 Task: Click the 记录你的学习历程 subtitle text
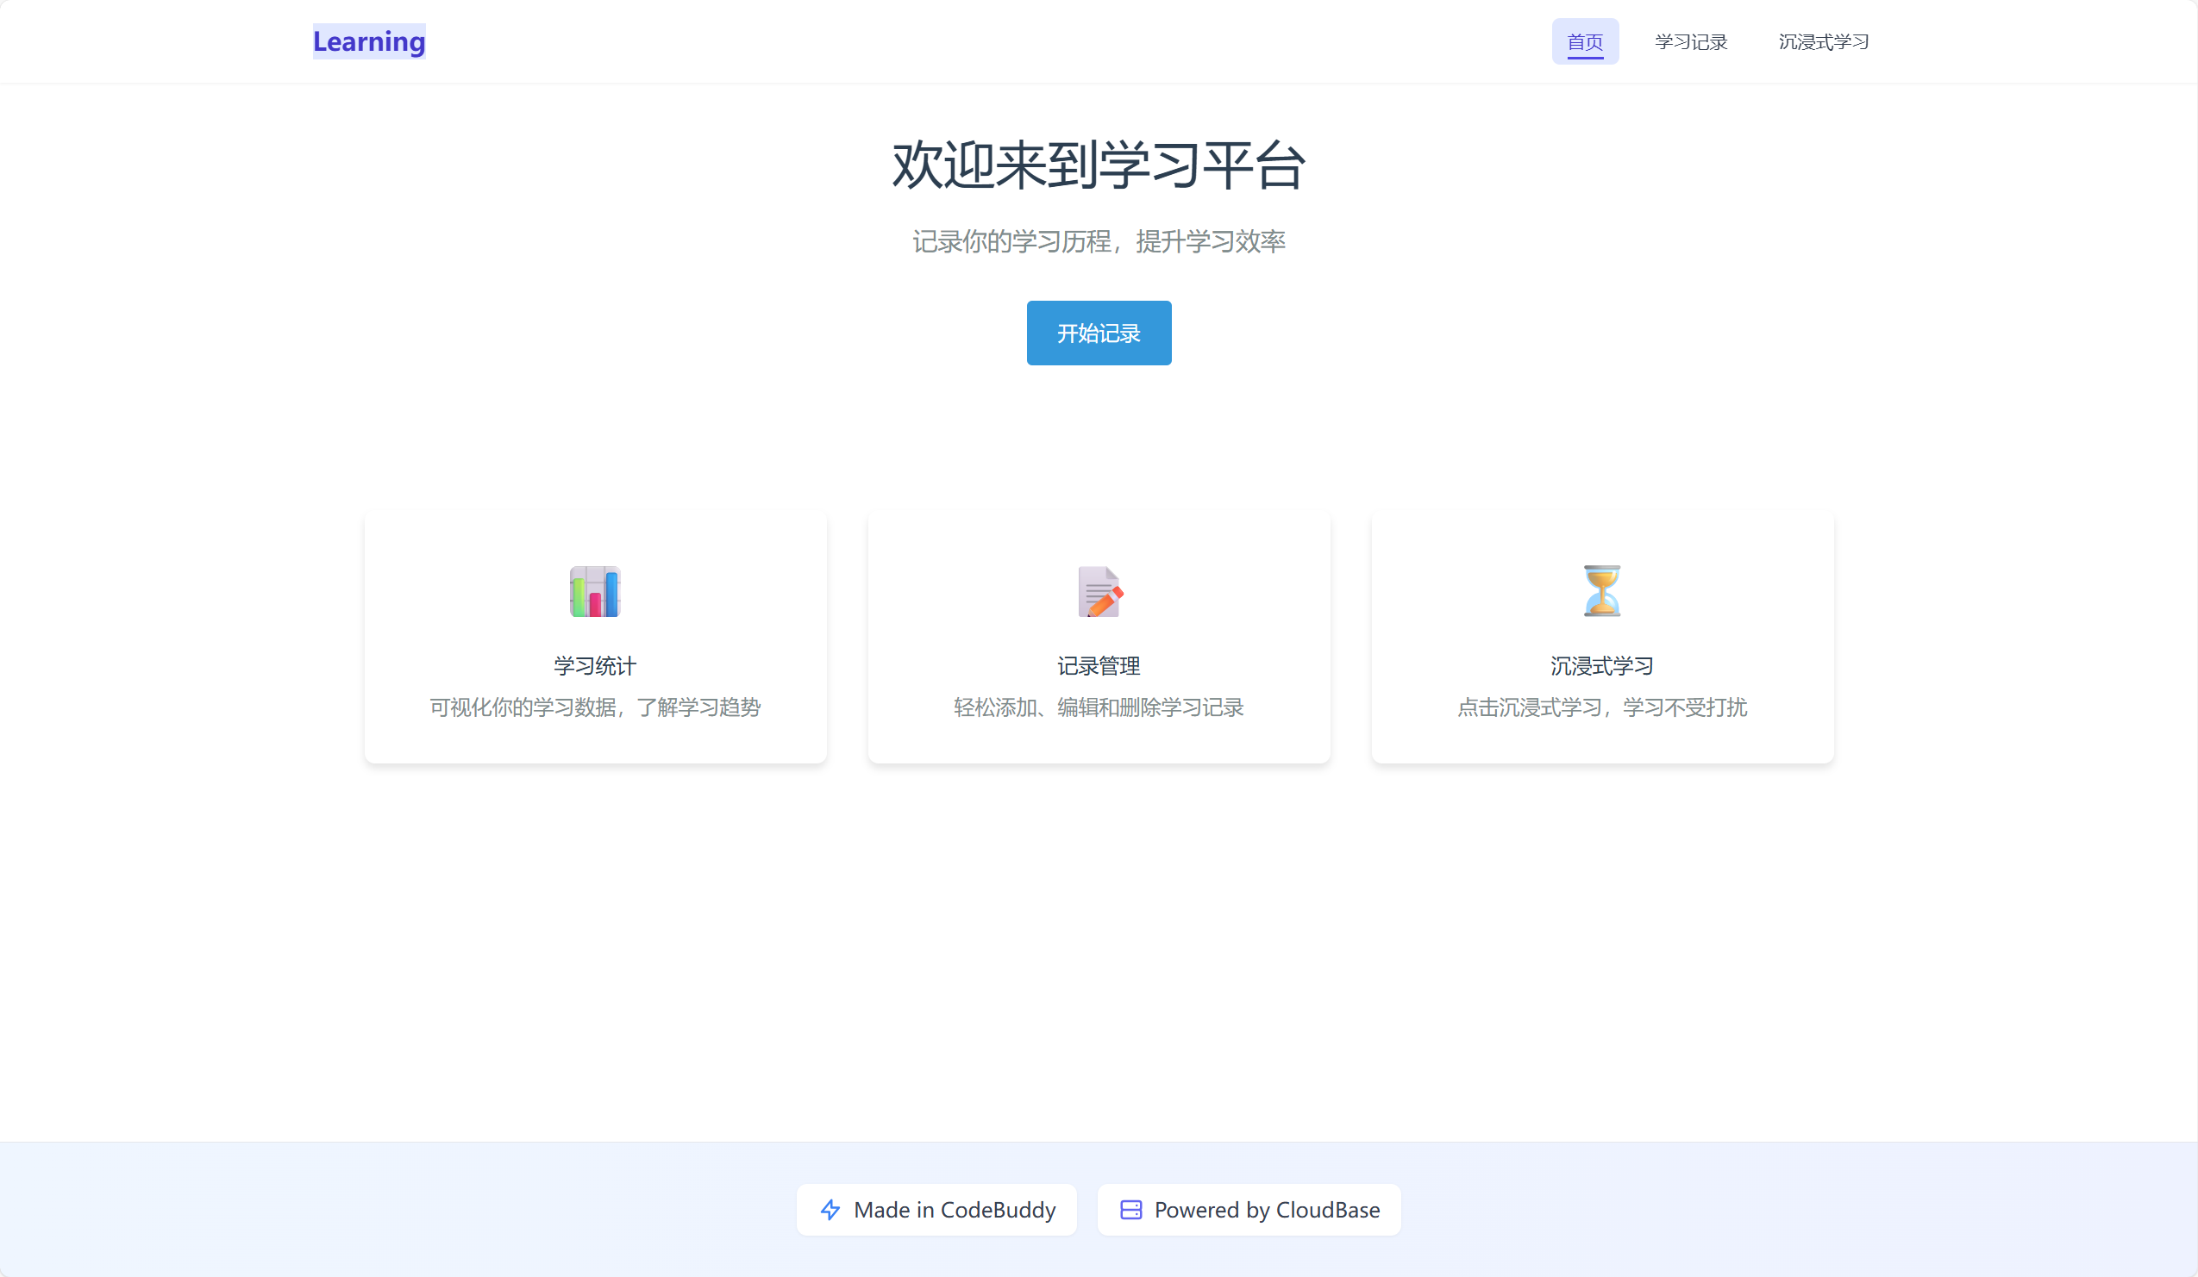pyautogui.click(x=1099, y=241)
